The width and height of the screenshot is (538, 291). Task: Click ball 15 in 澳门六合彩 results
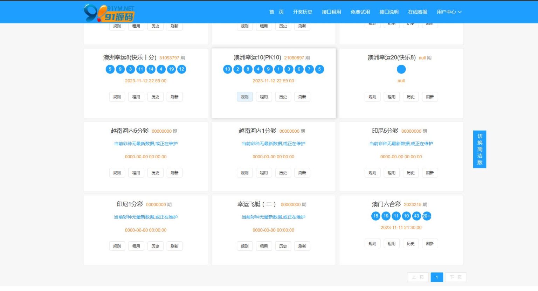coord(376,216)
